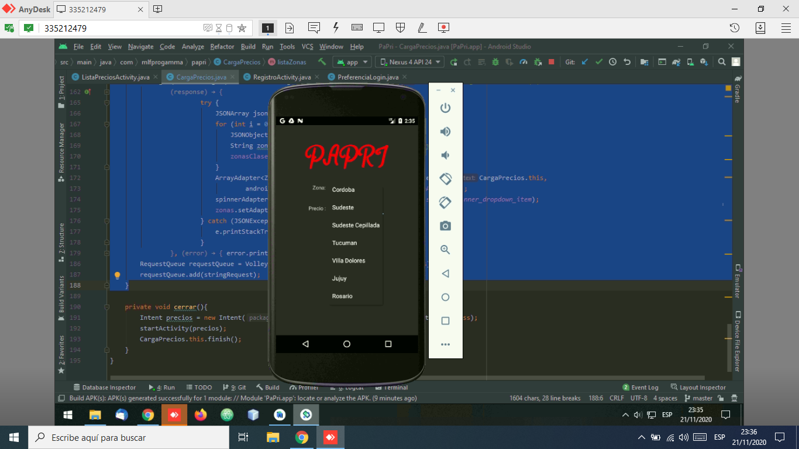Open the Event Log panel
The image size is (799, 449).
point(640,387)
